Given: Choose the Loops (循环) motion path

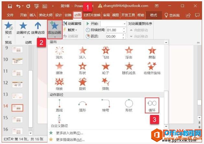Looking at the screenshot, I should click(152, 105).
